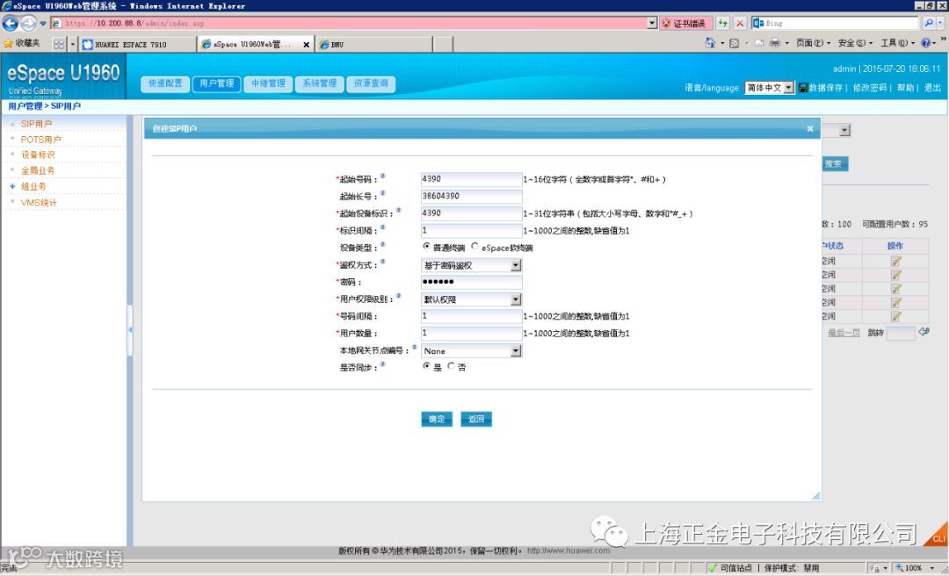The width and height of the screenshot is (949, 576).
Task: Click the 确定 confirm button
Action: tap(437, 420)
